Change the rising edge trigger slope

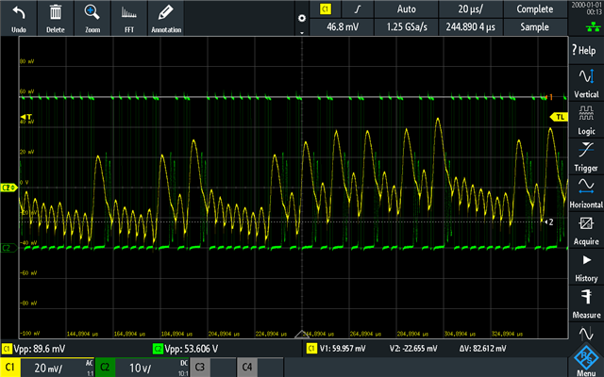pos(358,8)
